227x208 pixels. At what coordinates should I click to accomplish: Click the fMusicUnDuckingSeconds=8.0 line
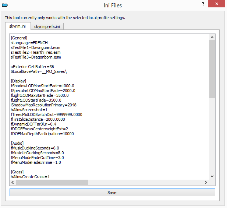38,153
